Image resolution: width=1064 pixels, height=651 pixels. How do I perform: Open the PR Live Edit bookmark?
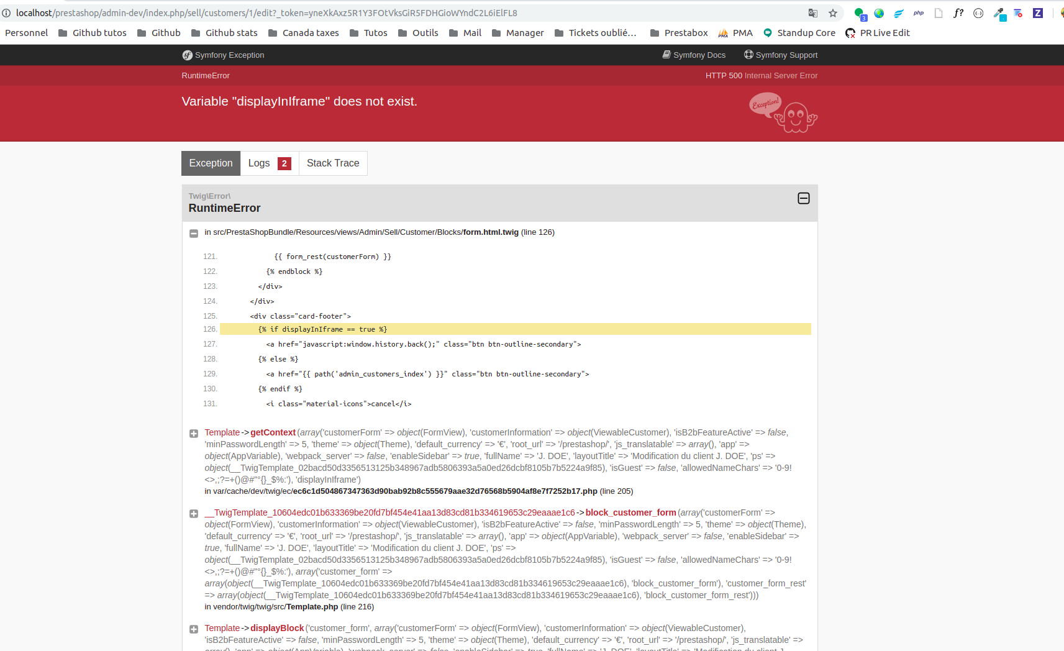(878, 33)
